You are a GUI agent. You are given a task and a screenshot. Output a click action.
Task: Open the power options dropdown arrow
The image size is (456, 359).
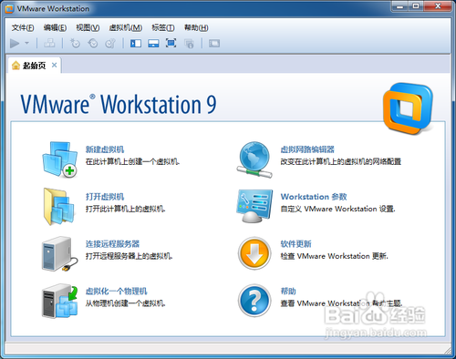[x=26, y=44]
